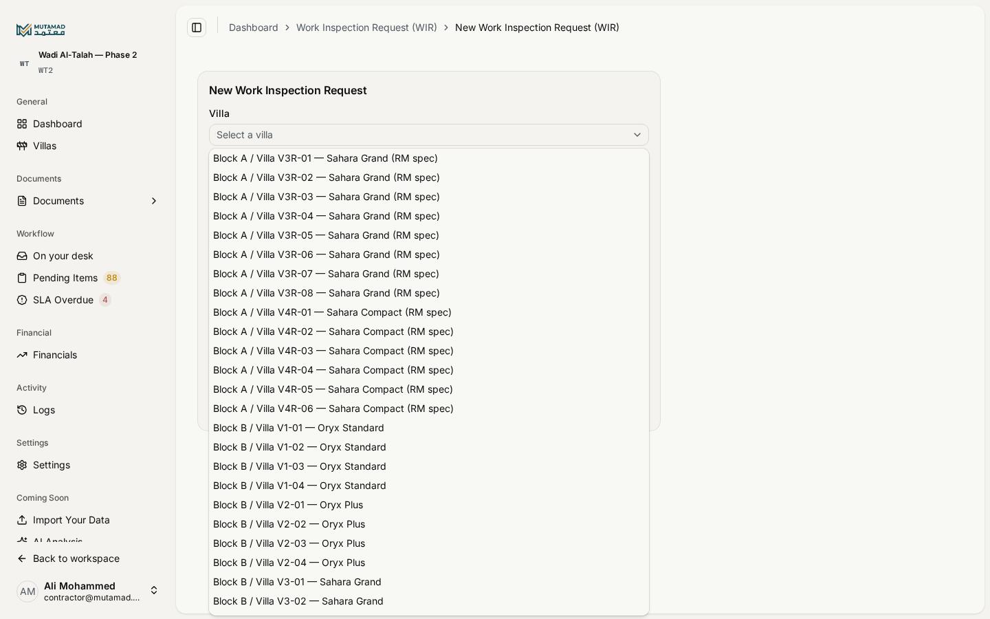This screenshot has height=619, width=990.
Task: Select Block A / Villa V4R-05 Sahara Compact
Action: click(429, 389)
